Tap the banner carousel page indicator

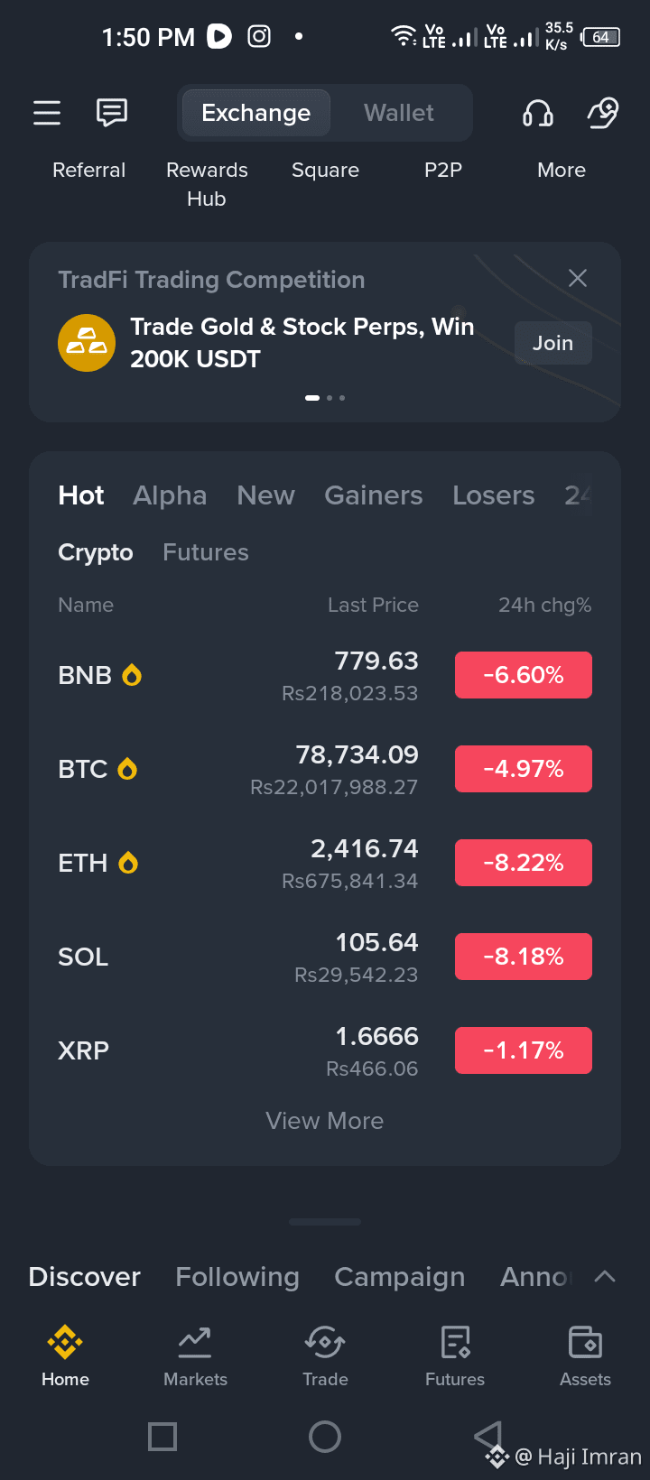[325, 397]
